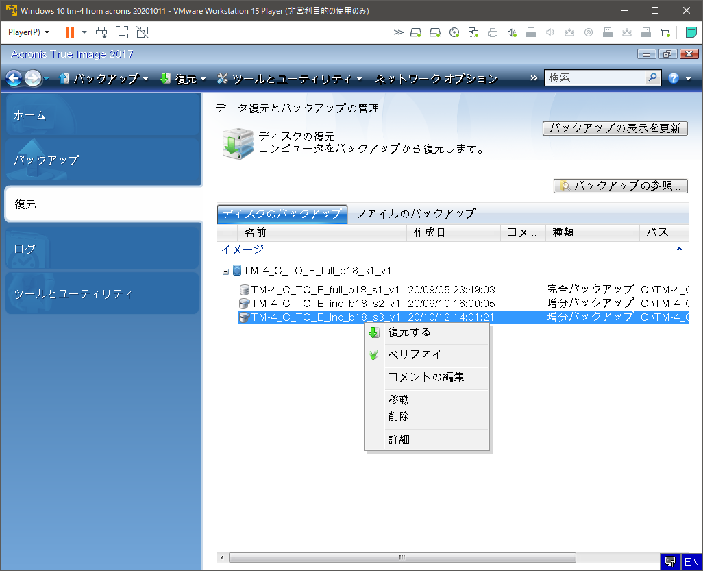The image size is (703, 571).
Task: Click the blue help question mark icon
Action: tap(674, 78)
